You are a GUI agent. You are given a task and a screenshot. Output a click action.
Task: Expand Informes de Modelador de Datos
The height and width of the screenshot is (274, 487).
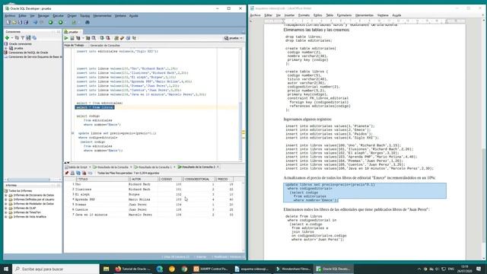[x=6, y=204]
